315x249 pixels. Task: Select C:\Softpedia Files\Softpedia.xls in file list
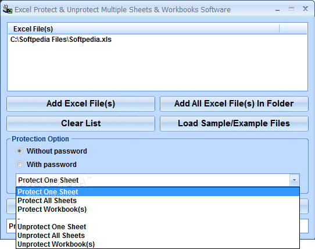(x=61, y=40)
